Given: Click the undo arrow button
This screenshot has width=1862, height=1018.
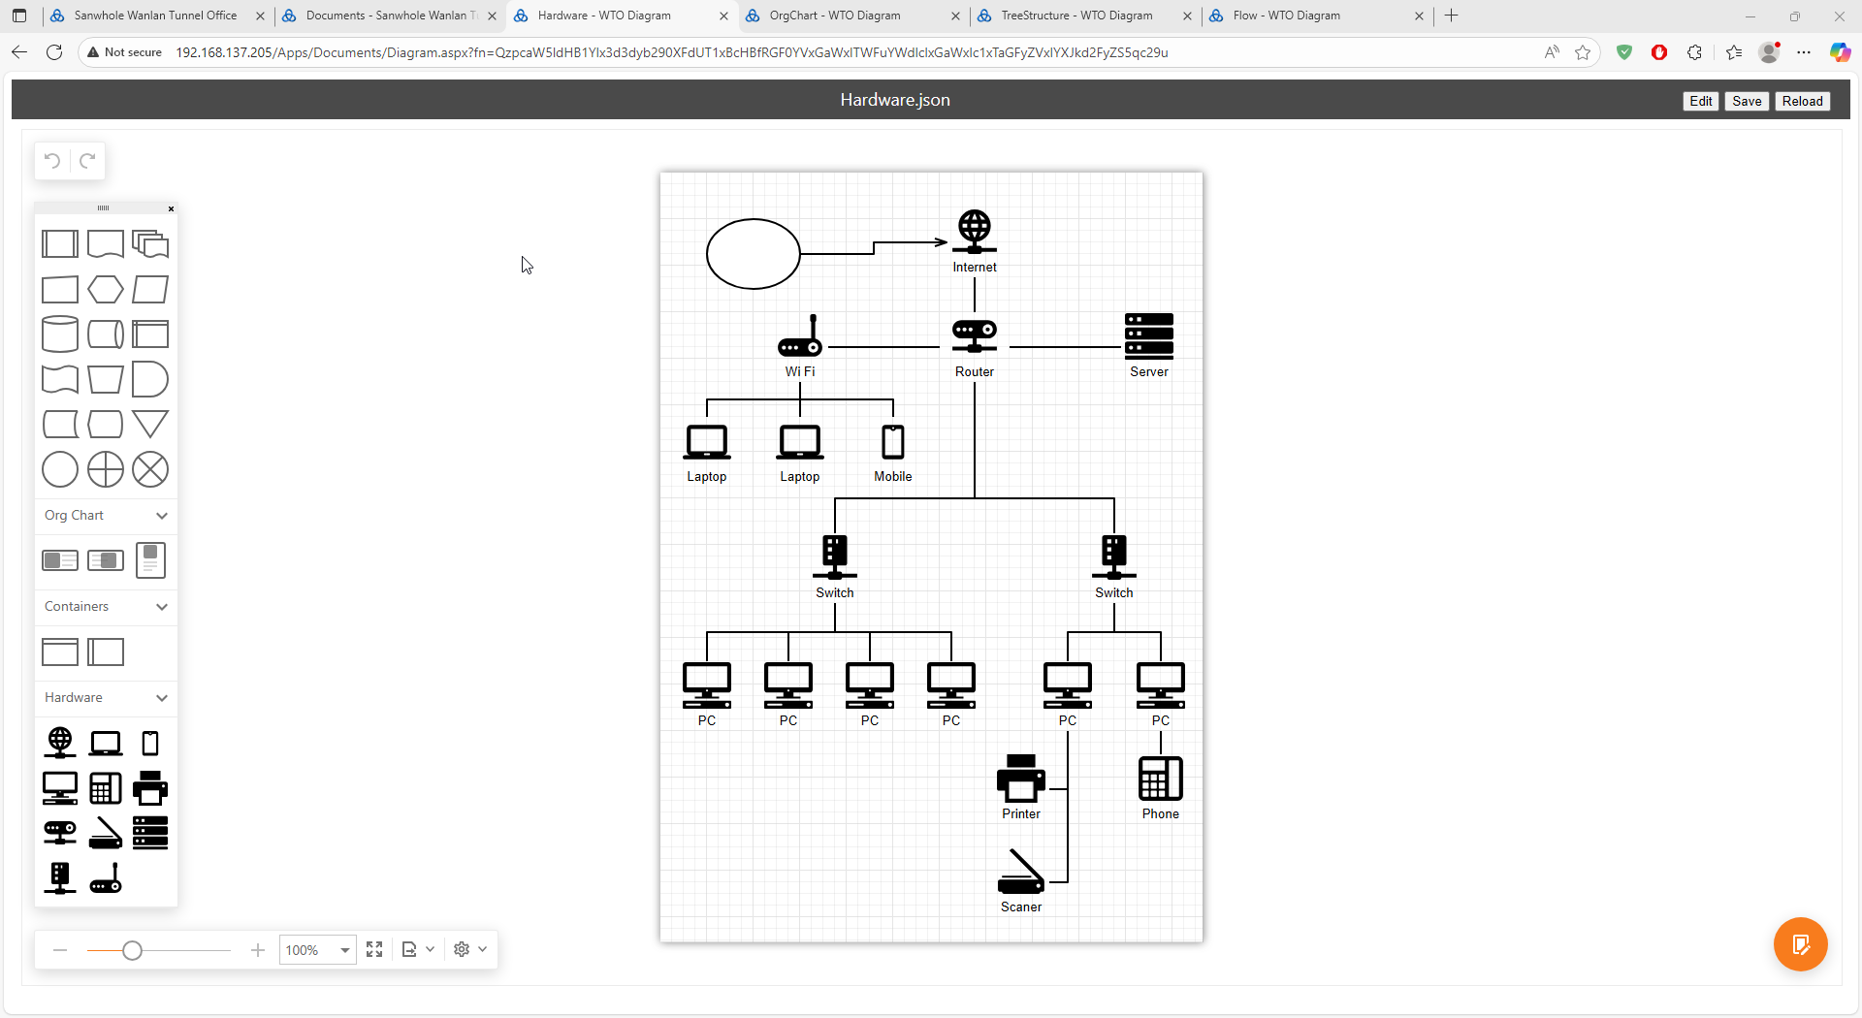Looking at the screenshot, I should pyautogui.click(x=53, y=161).
